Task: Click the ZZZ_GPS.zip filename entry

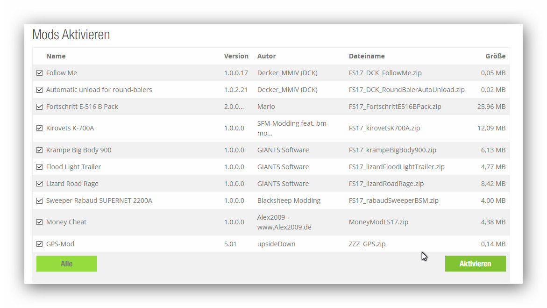Action: [x=367, y=244]
